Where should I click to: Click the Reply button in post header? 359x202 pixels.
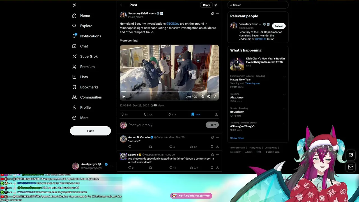coord(206,5)
